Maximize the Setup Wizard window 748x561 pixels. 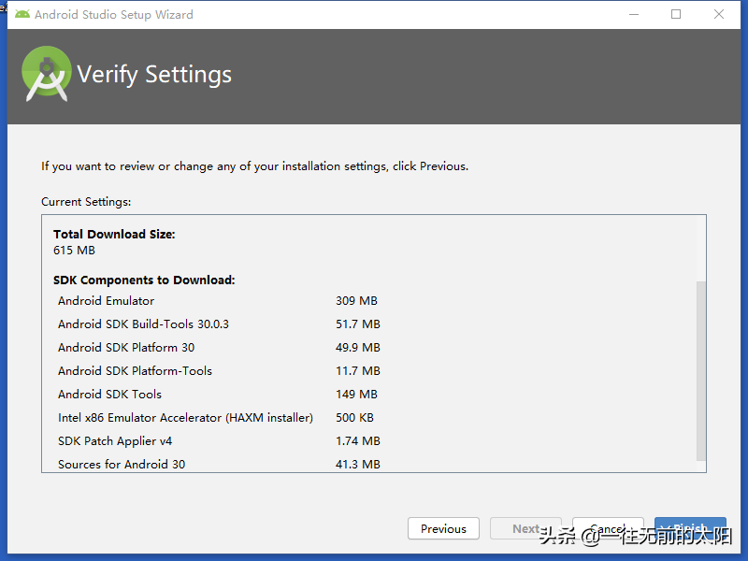(676, 14)
